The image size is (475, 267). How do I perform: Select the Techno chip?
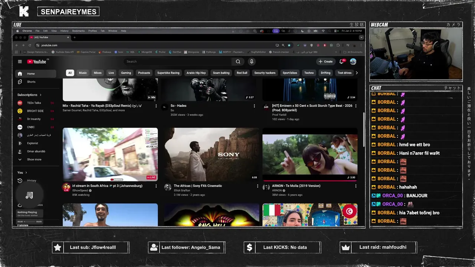[x=309, y=73]
